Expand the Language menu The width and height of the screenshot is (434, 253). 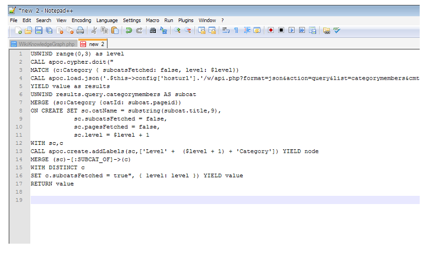point(107,20)
